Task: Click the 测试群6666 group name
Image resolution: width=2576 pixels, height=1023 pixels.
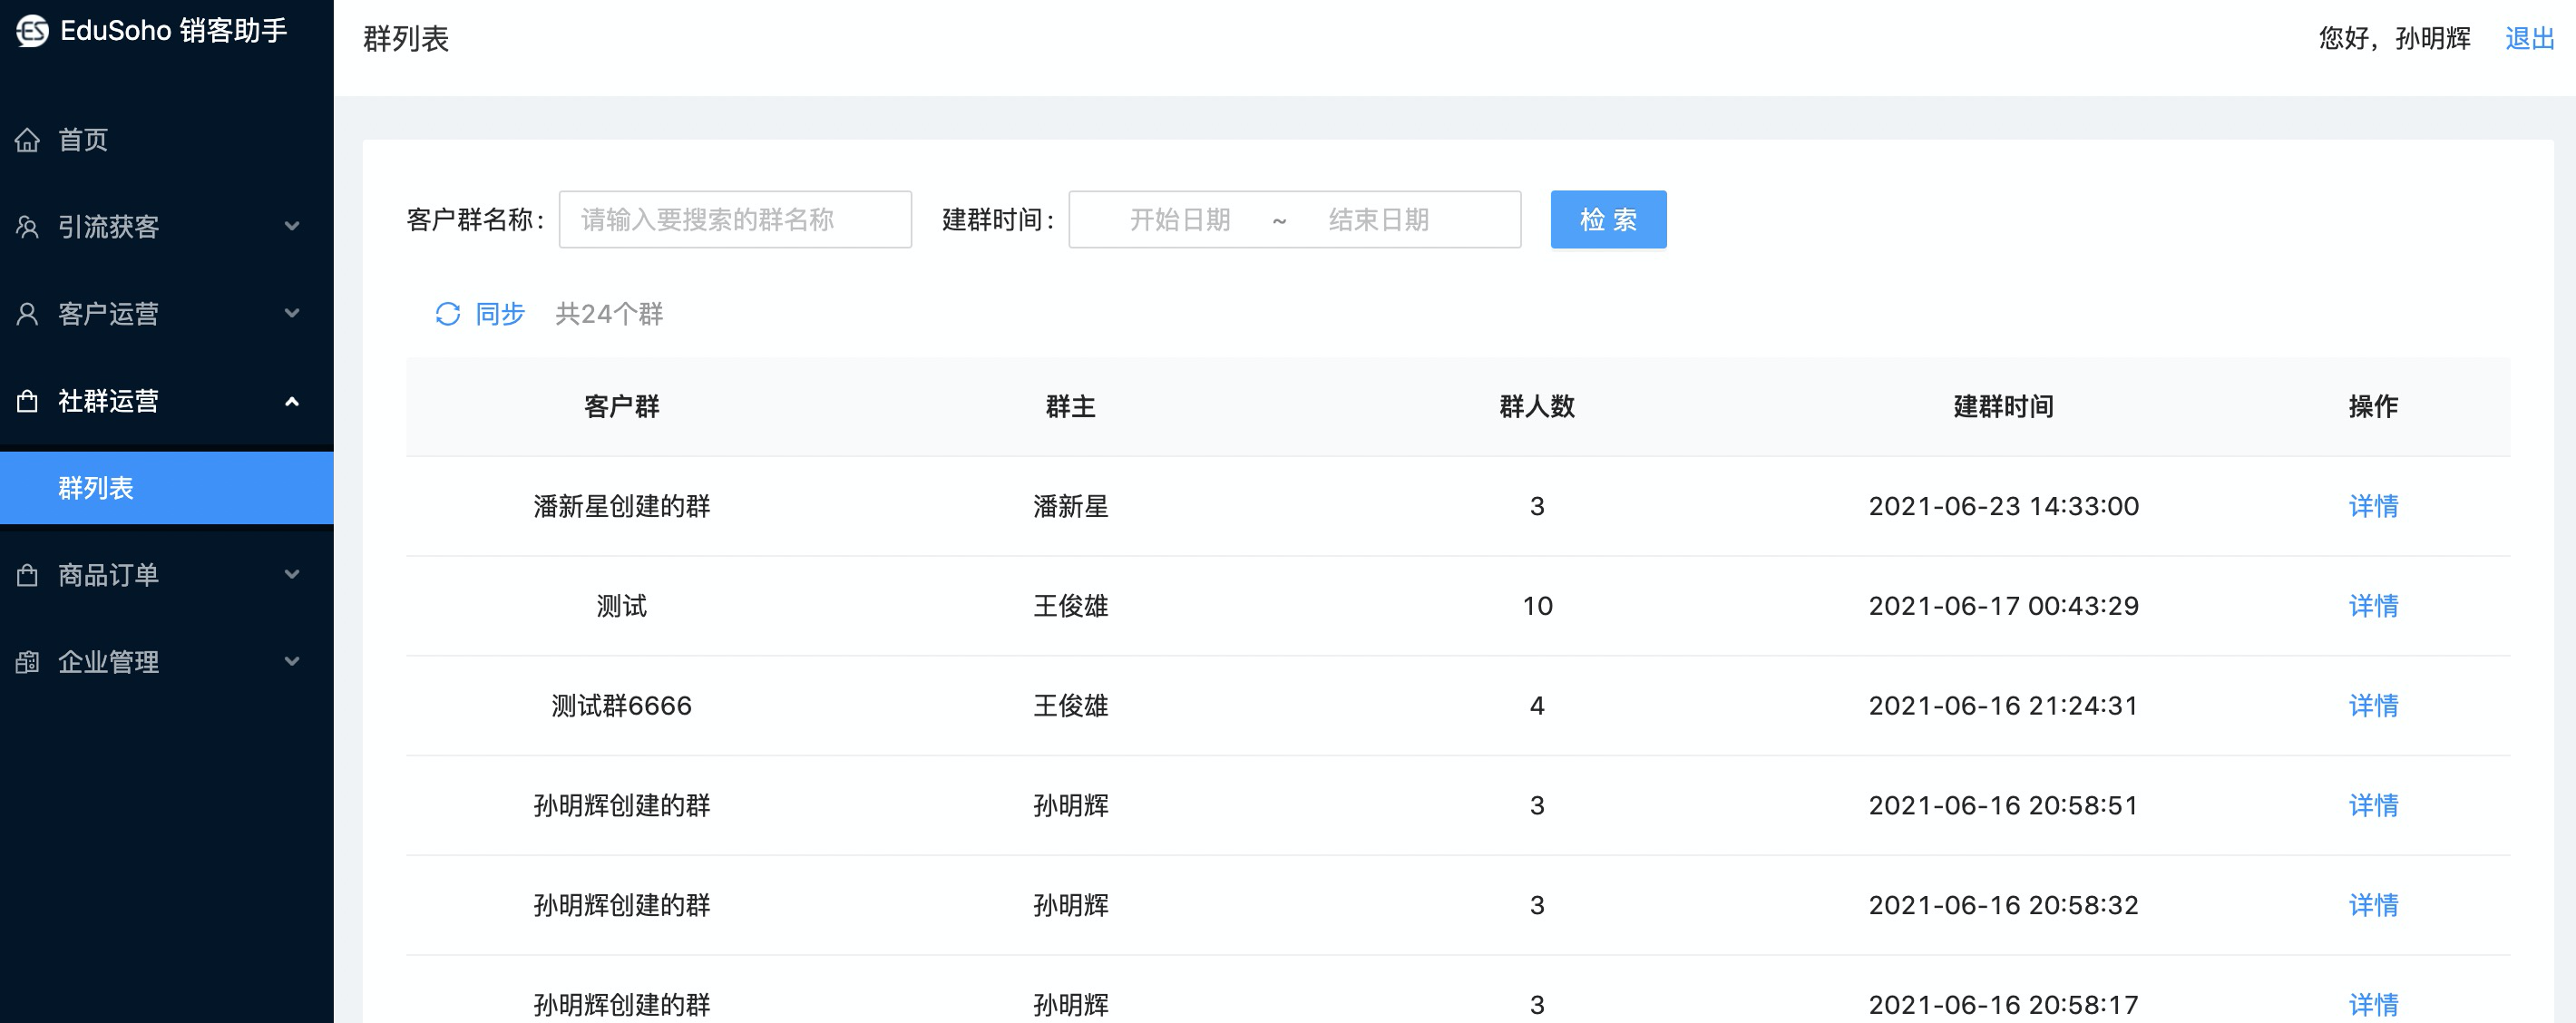Action: [x=621, y=706]
